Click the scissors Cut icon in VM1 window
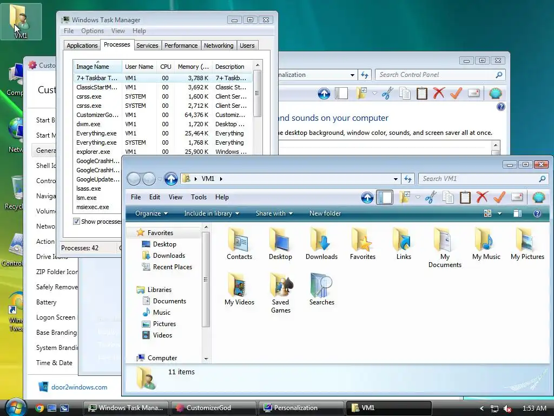The width and height of the screenshot is (554, 416). [430, 197]
